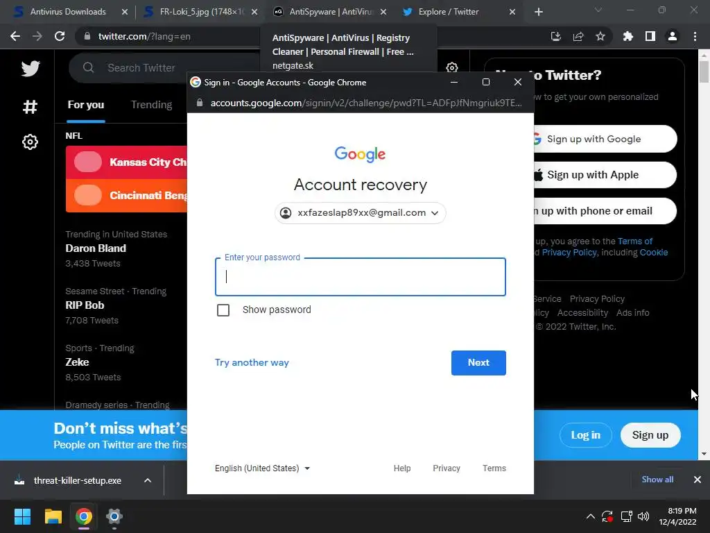Close the downloads bar
The height and width of the screenshot is (533, 710).
698,480
